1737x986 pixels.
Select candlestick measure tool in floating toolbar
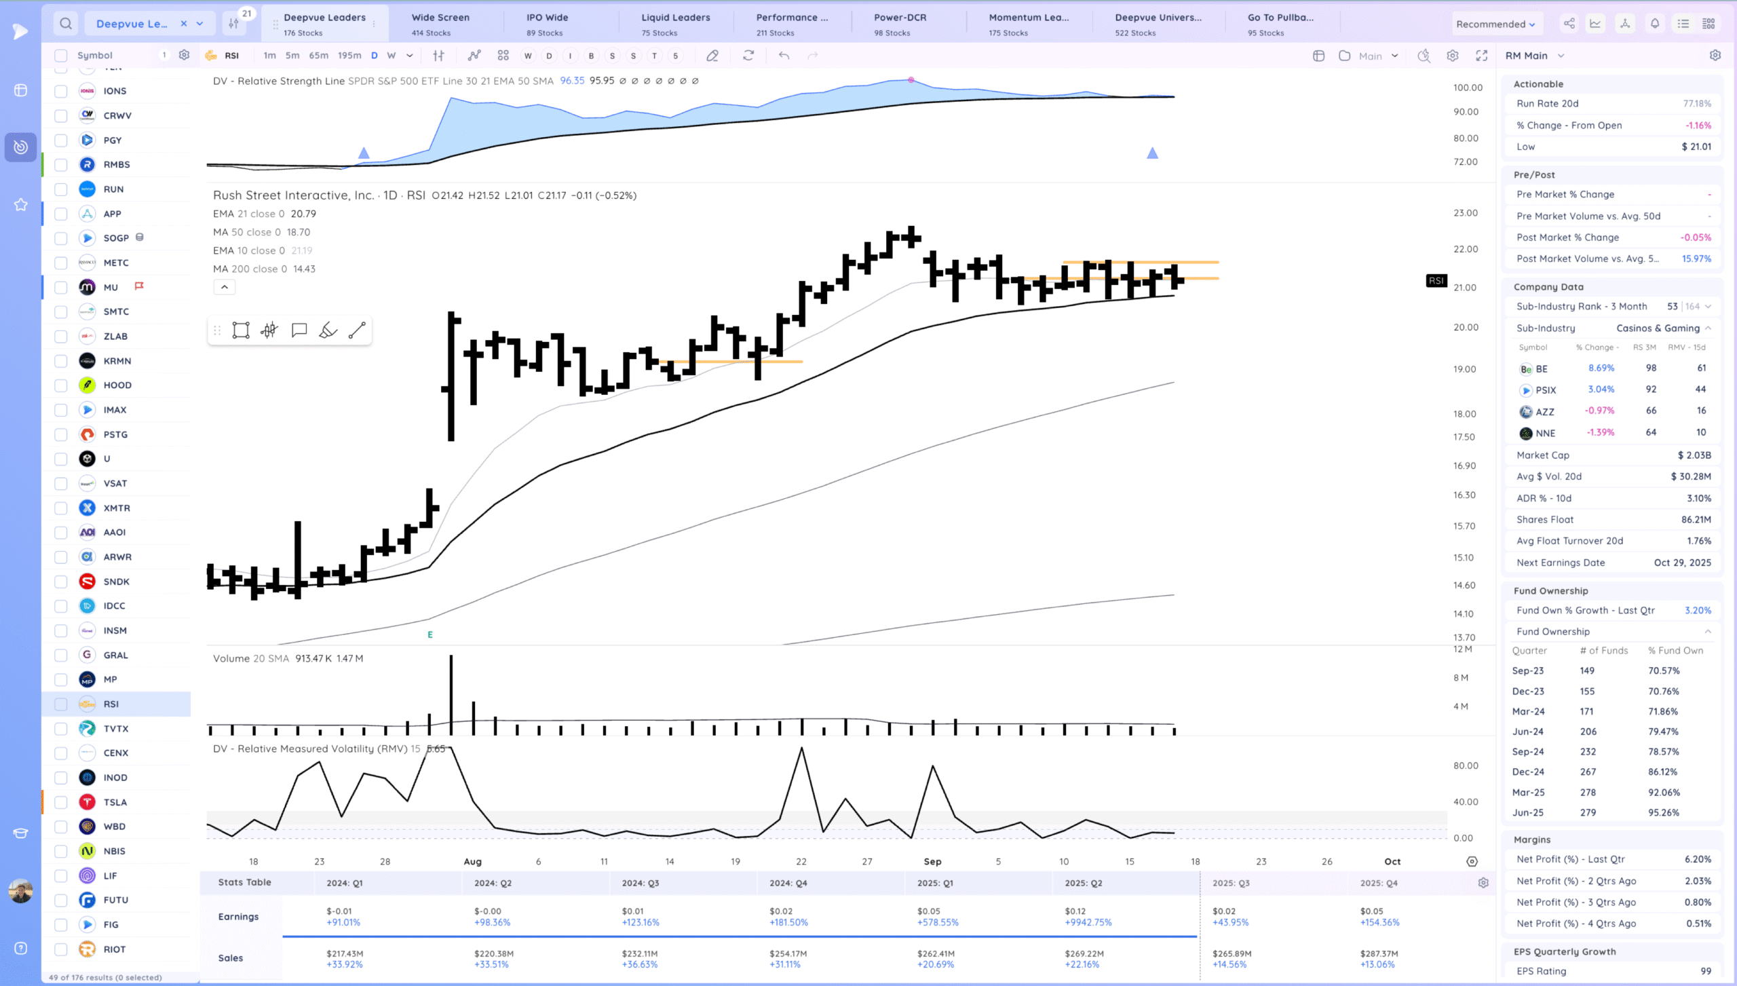point(269,330)
